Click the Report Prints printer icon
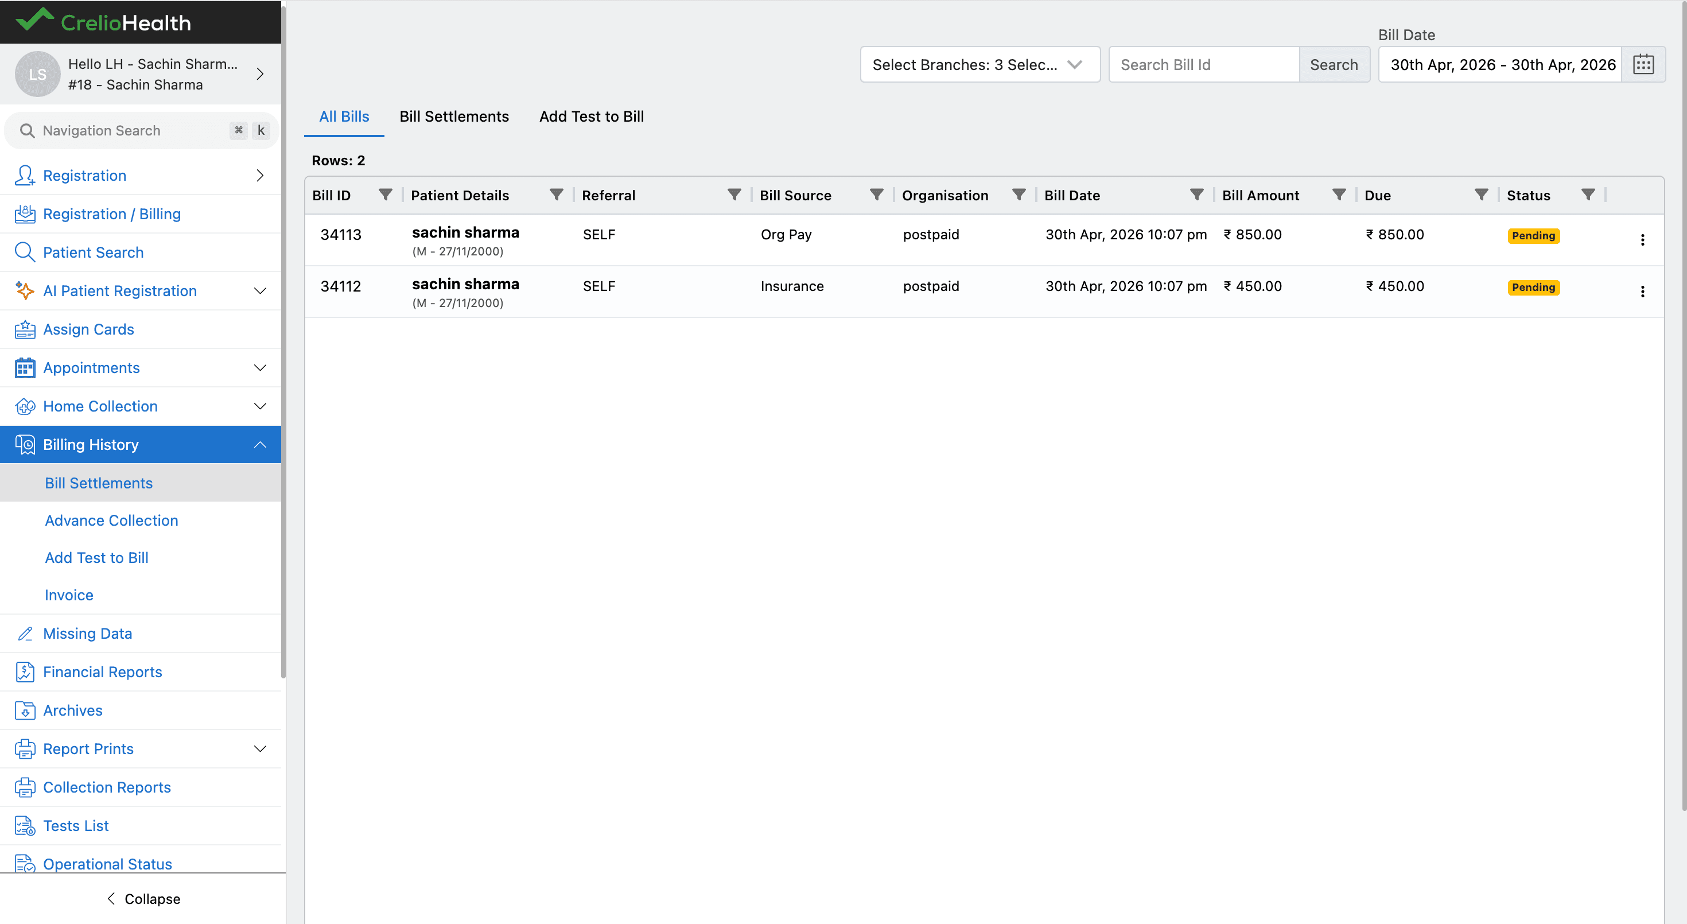Image resolution: width=1687 pixels, height=924 pixels. [25, 748]
